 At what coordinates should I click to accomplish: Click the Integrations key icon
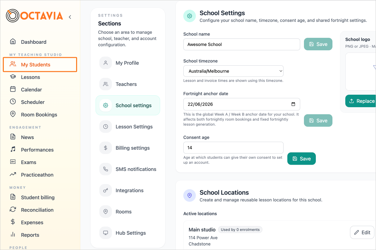[x=106, y=190]
